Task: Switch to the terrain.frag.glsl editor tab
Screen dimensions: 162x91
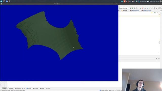Action: (x=146, y=10)
